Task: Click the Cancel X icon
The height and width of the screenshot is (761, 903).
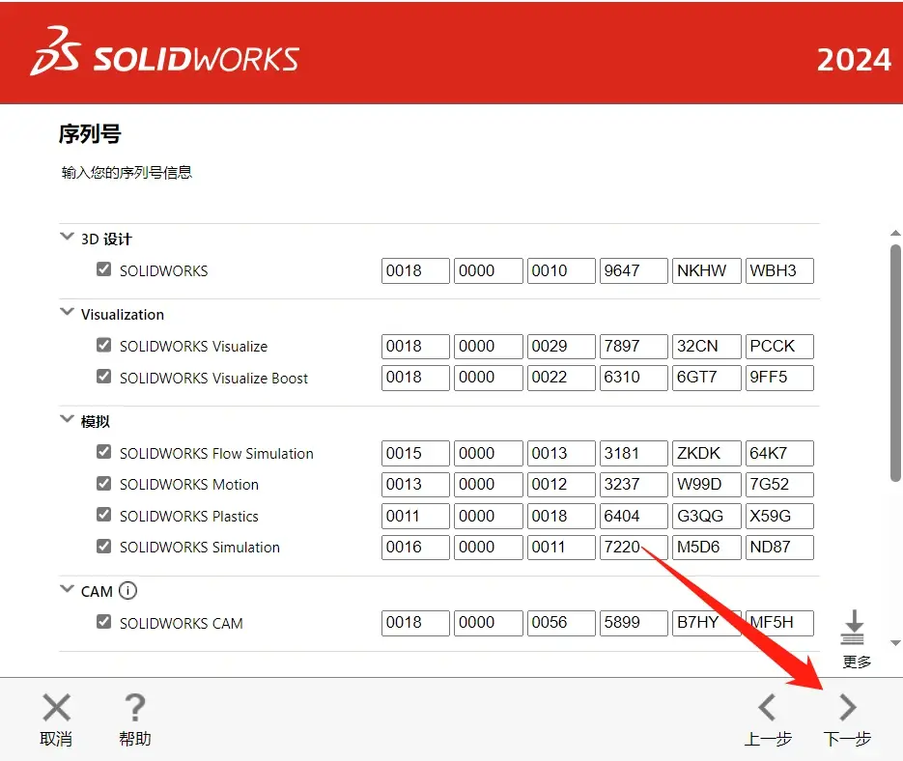Action: [x=56, y=708]
